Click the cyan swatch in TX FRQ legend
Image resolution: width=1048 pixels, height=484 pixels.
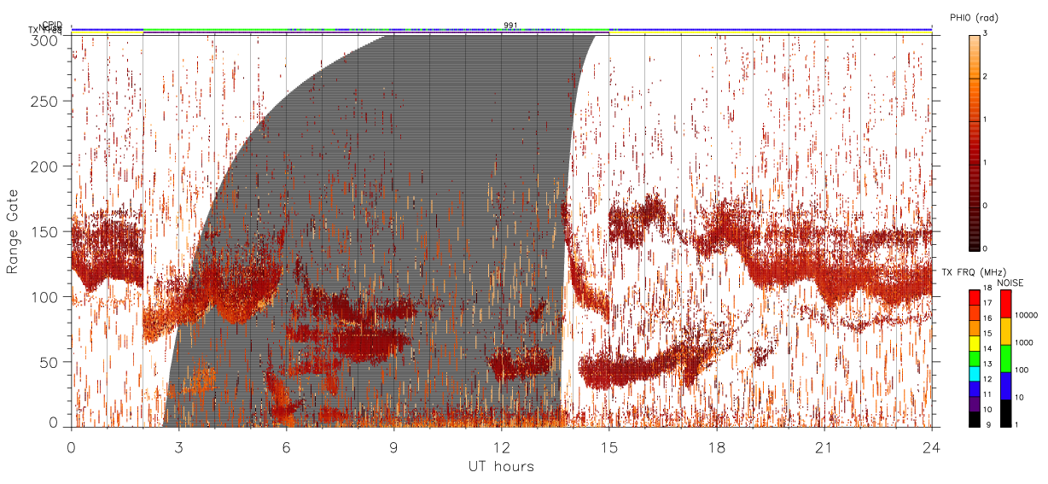(x=974, y=374)
